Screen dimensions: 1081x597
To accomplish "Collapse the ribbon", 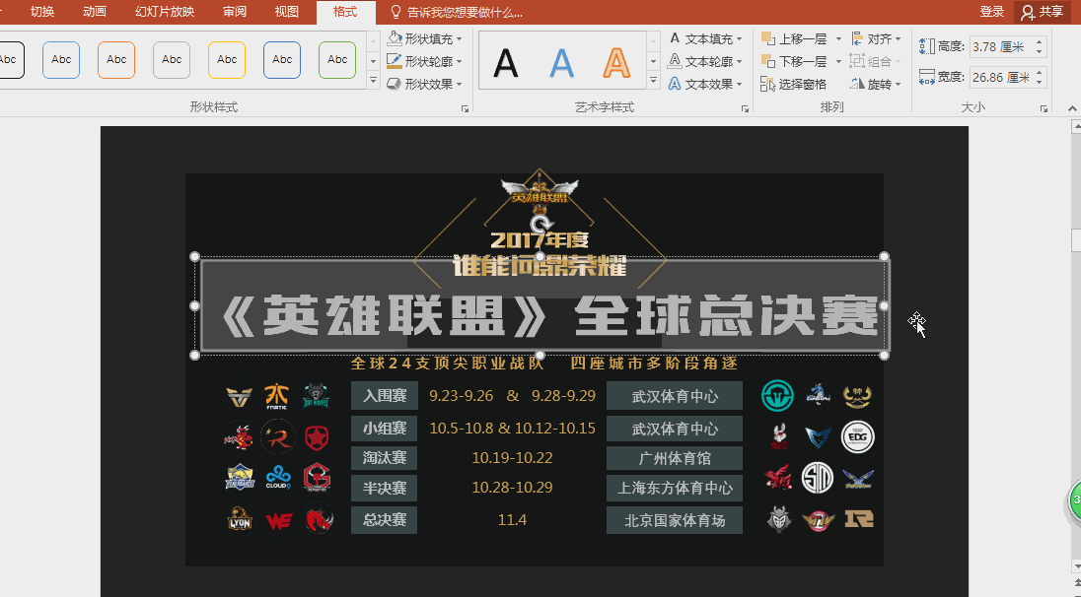I will [1072, 108].
